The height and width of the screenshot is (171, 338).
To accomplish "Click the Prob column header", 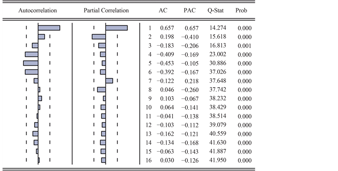I will point(241,11).
